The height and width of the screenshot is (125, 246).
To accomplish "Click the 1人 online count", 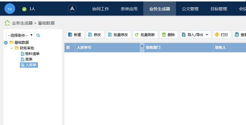I will coord(32,9).
